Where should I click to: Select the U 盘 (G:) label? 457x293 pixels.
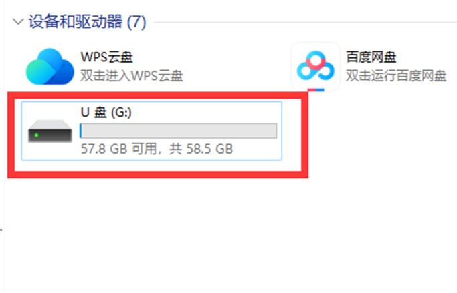(106, 112)
